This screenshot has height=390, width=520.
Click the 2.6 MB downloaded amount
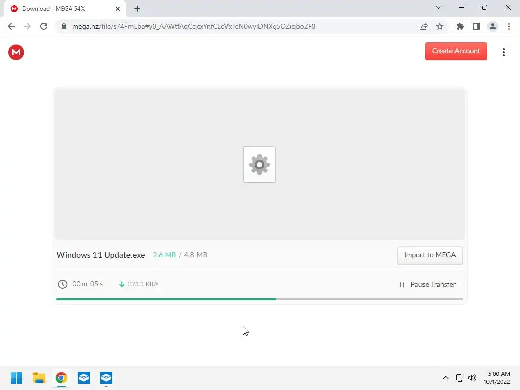tap(165, 255)
